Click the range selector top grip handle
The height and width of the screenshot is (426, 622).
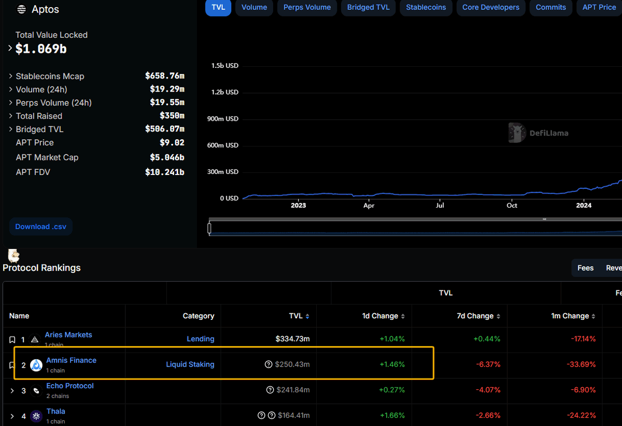[544, 219]
